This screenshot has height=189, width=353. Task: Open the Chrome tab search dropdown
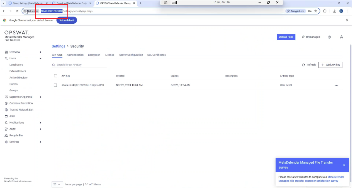pos(3,3)
